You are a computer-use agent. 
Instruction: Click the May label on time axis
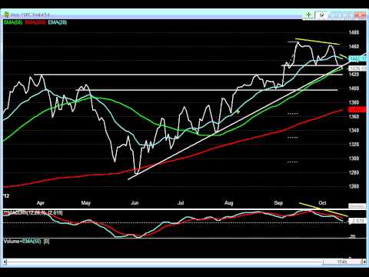tap(86, 203)
